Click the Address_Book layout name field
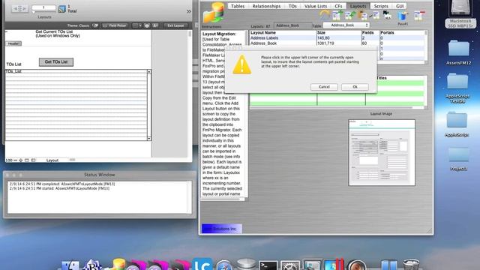The image size is (480, 270). point(292,25)
